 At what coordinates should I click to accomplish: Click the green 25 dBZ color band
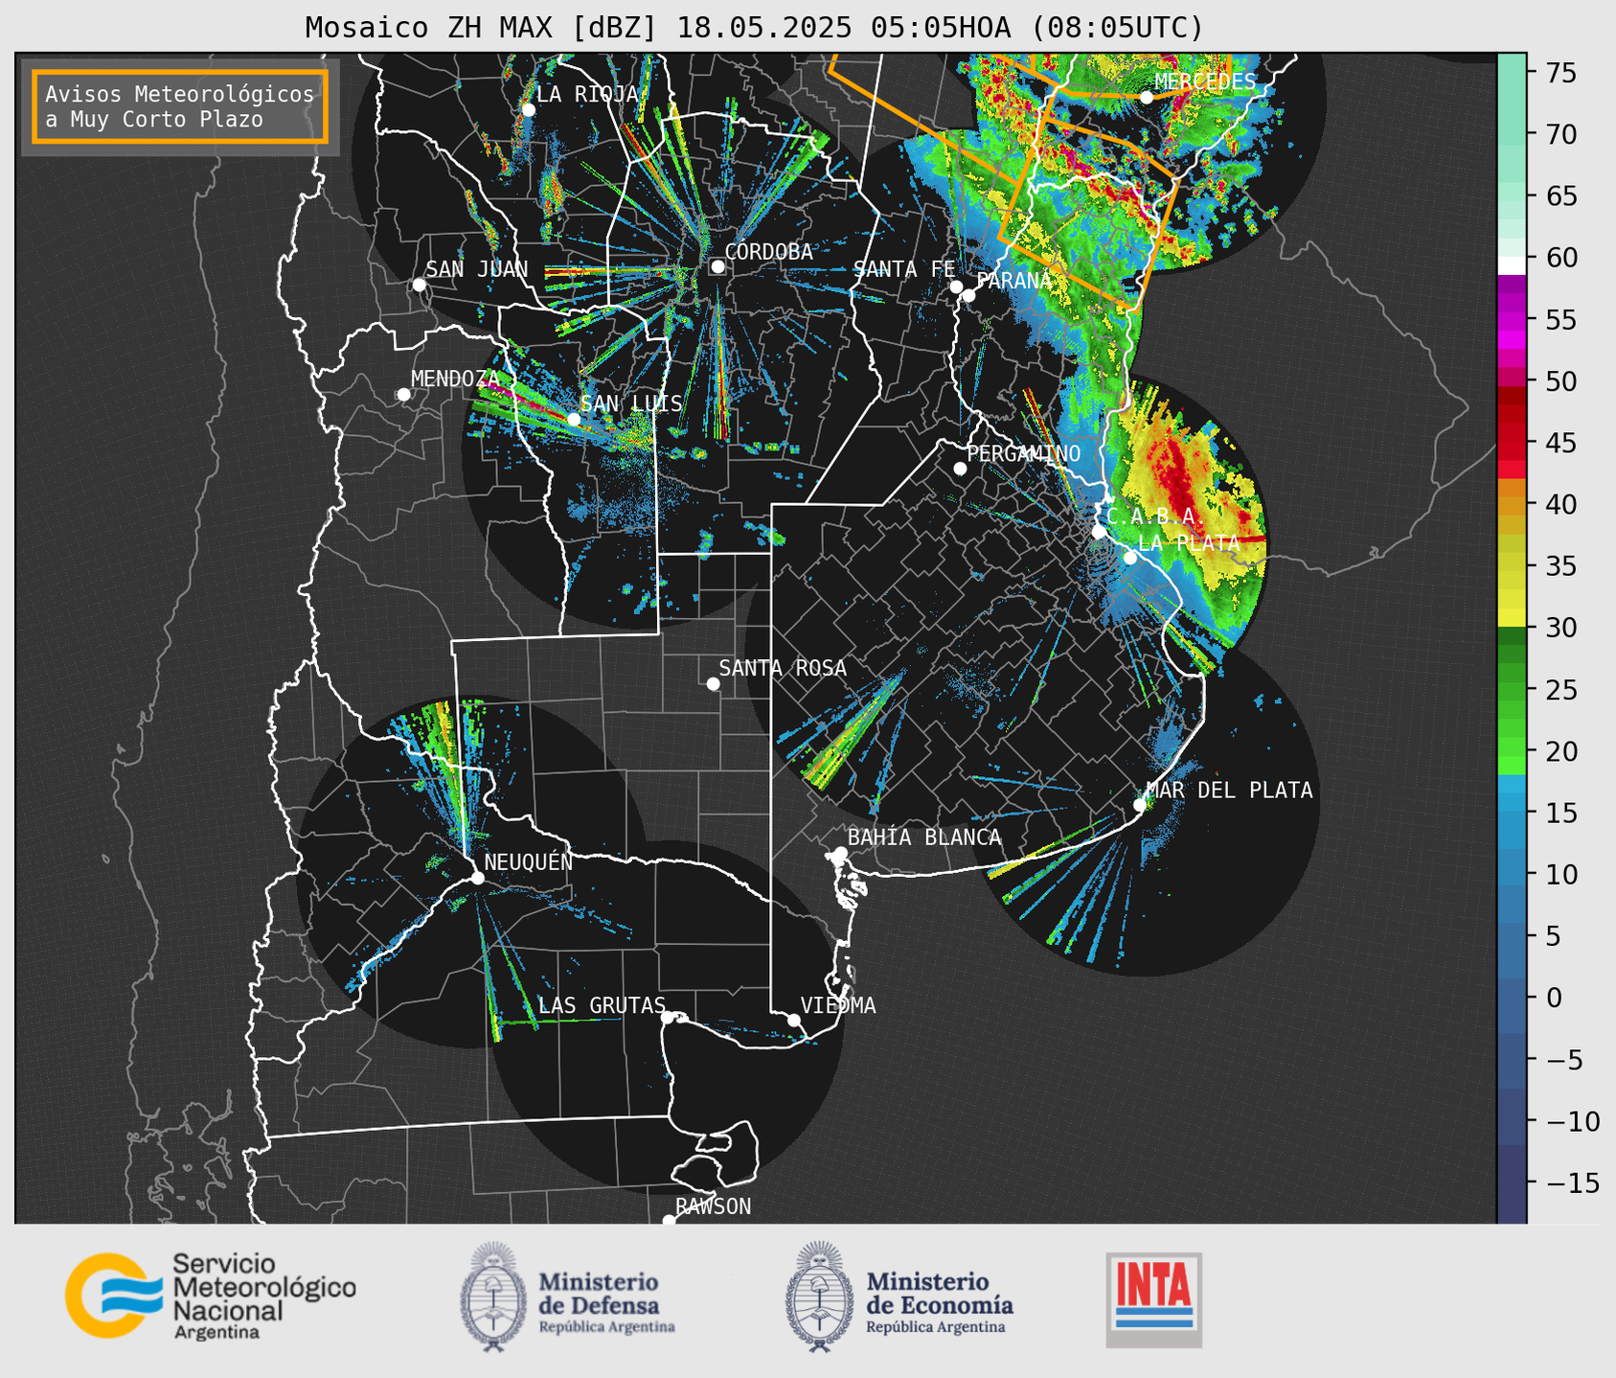click(x=1512, y=690)
